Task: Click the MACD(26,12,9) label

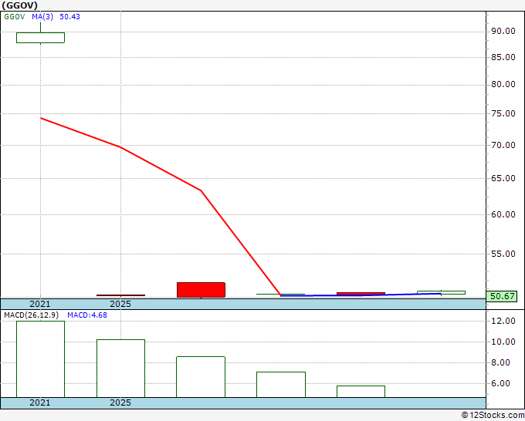Action: pos(31,315)
